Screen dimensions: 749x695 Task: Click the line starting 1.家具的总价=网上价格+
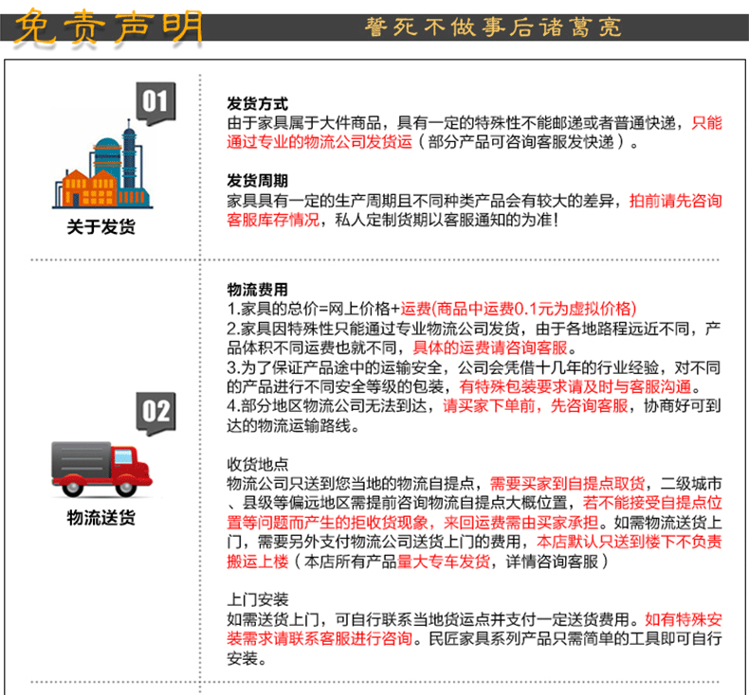pos(431,309)
